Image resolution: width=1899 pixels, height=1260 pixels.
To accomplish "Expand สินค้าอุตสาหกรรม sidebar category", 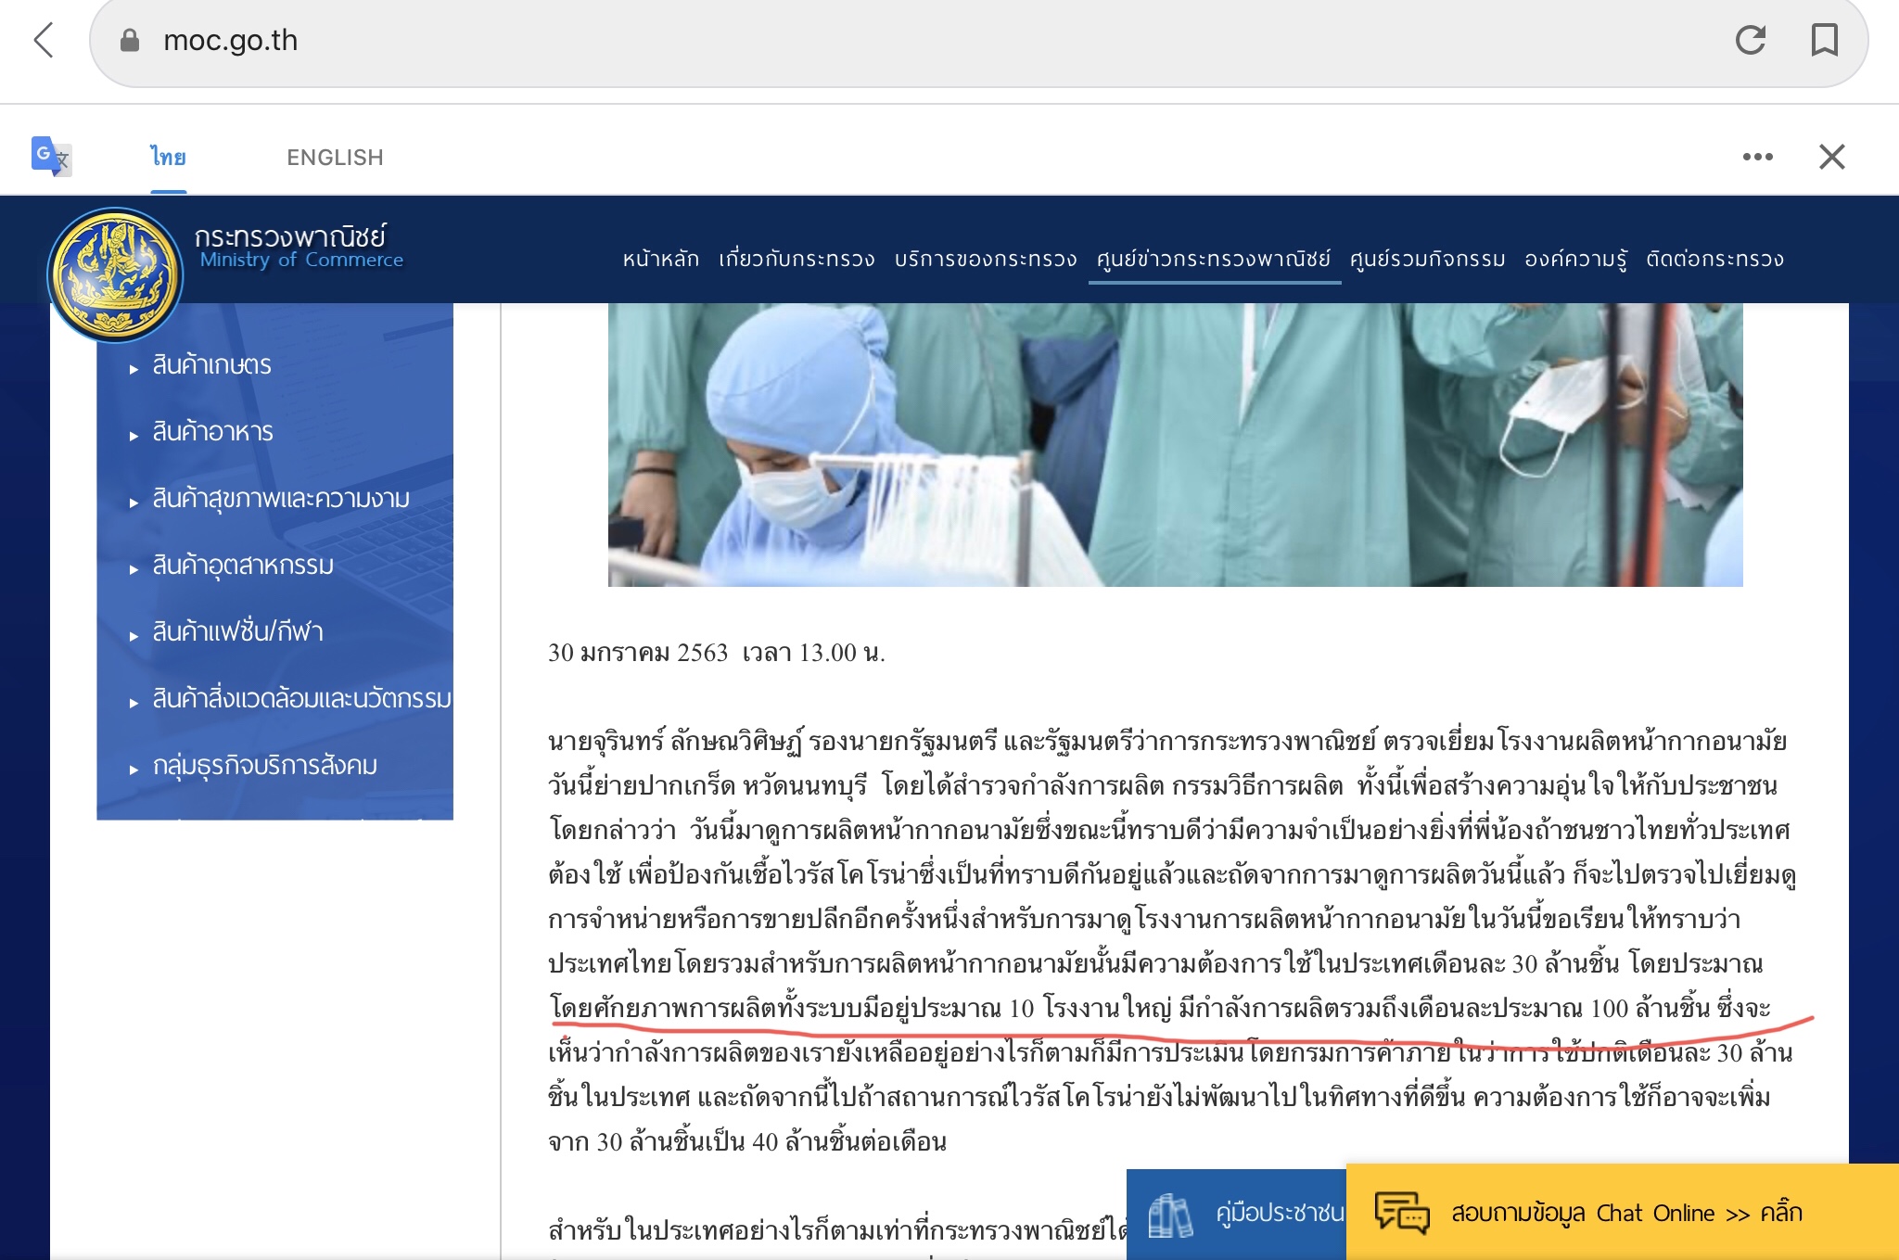I will [x=243, y=566].
